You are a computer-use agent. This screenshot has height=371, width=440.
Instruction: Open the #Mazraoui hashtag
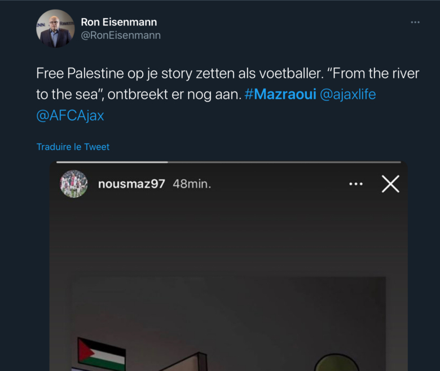point(280,94)
